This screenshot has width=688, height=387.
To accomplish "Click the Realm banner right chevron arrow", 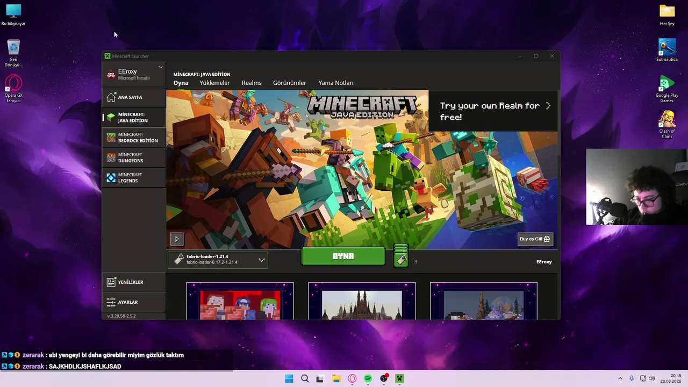I will (548, 106).
